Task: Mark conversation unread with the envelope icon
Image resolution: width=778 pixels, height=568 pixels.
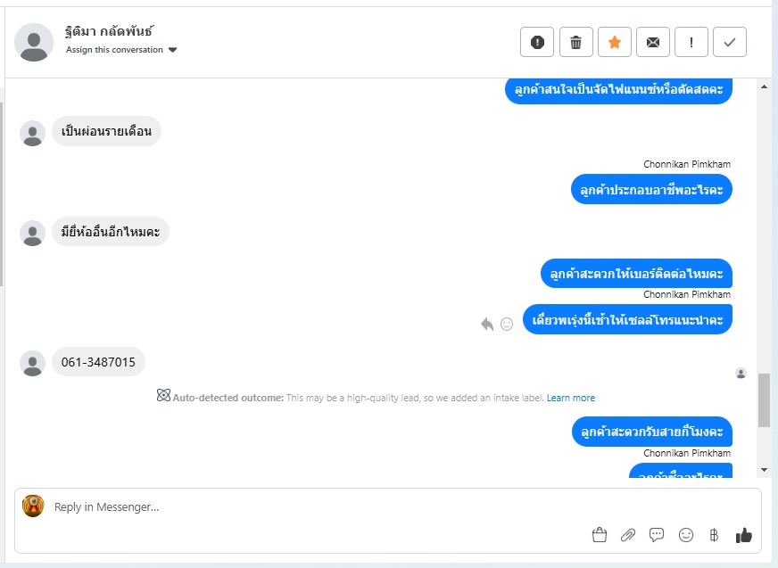Action: (653, 42)
